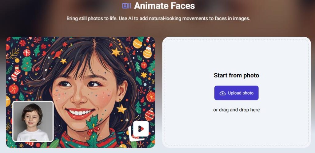Click the "or drag and drop here" text
315x153 pixels.
236,110
